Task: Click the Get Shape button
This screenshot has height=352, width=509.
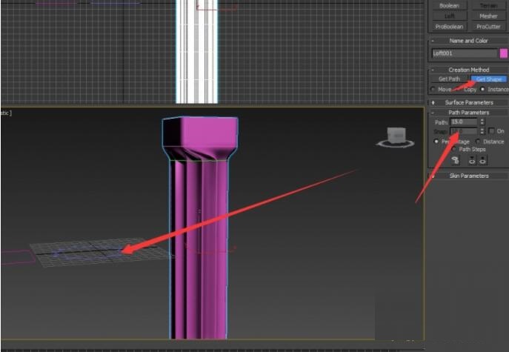Action: (489, 79)
